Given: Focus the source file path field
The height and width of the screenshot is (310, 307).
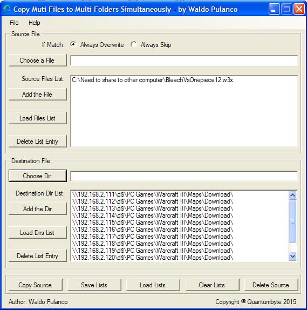Looking at the screenshot, I should 184,60.
